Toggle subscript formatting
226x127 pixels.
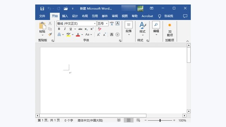(x=86, y=29)
